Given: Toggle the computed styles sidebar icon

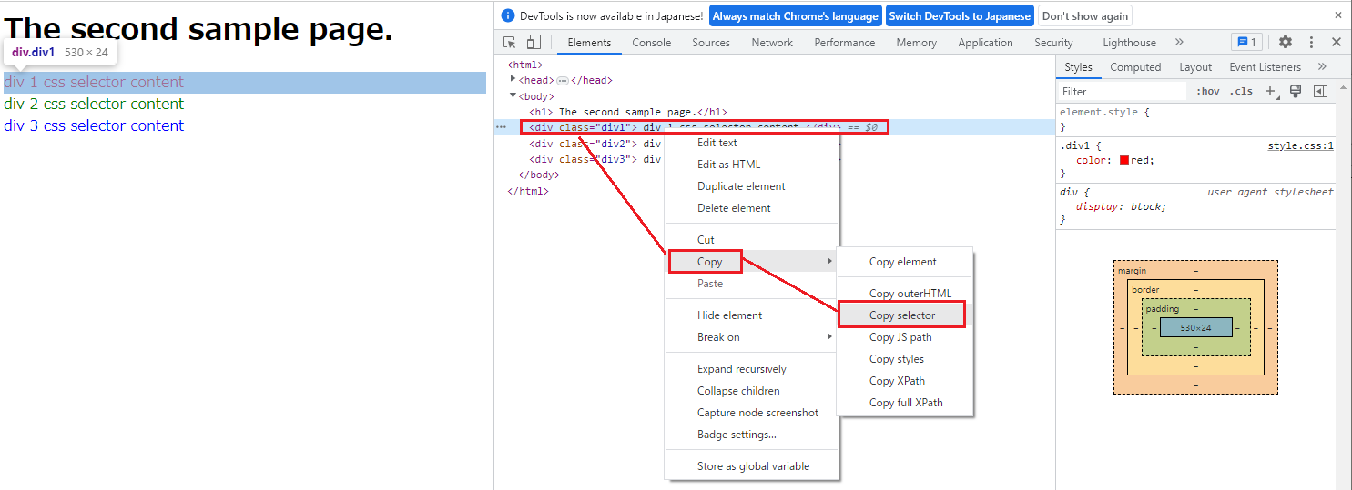Looking at the screenshot, I should 1320,91.
